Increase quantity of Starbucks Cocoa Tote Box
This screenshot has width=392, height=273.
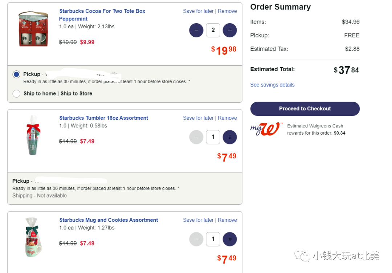coord(230,30)
